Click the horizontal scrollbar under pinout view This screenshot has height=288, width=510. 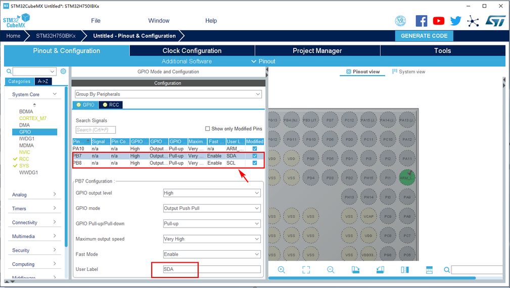(374, 278)
